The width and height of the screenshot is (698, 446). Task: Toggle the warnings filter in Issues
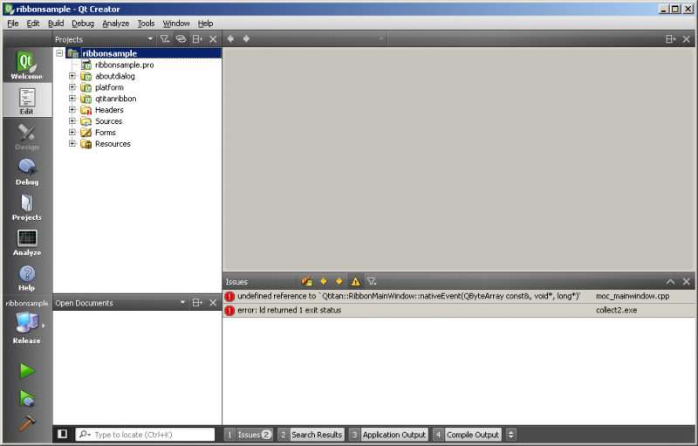click(x=355, y=282)
